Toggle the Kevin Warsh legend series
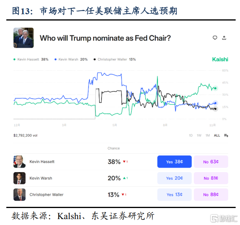Image resolution: width=240 pixels, height=225 pixels. (73, 59)
